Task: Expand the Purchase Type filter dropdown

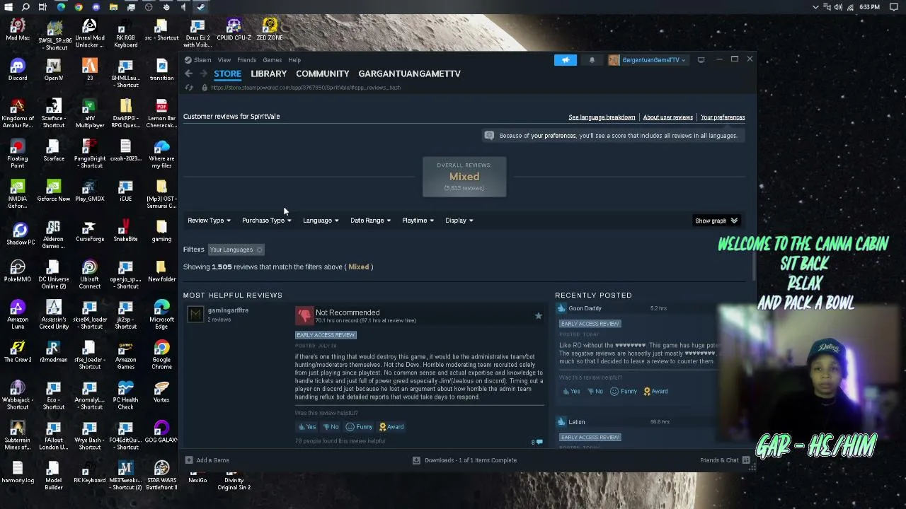Action: tap(267, 221)
